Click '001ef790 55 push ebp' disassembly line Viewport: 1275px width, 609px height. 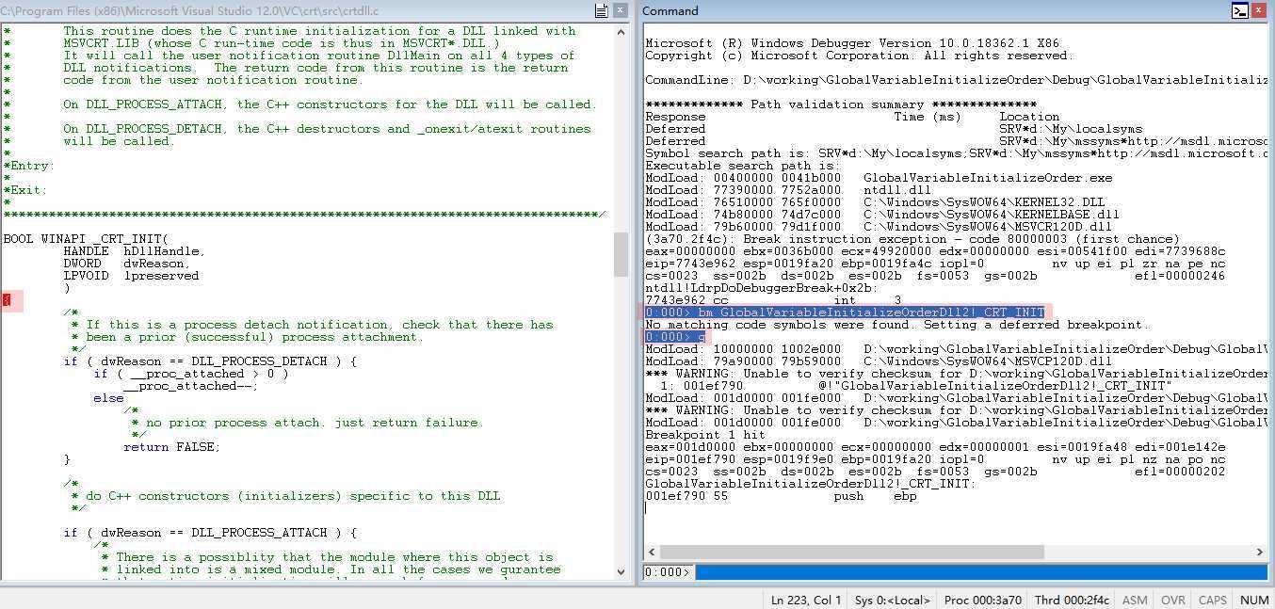coord(781,496)
